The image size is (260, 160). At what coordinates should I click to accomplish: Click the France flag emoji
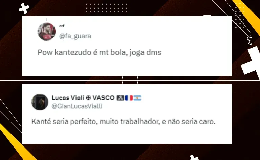(129, 98)
